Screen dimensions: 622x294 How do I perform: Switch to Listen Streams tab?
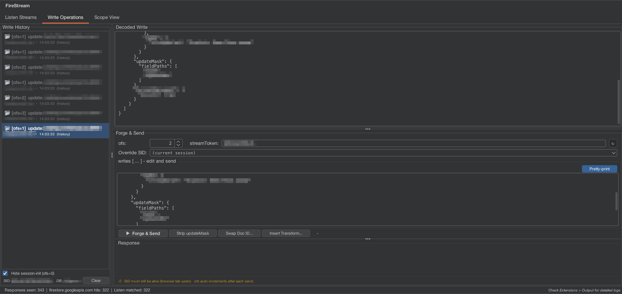(x=21, y=17)
